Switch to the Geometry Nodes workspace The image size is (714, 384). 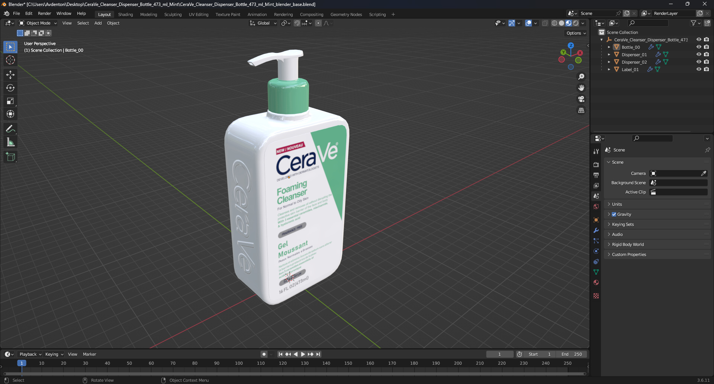(346, 15)
